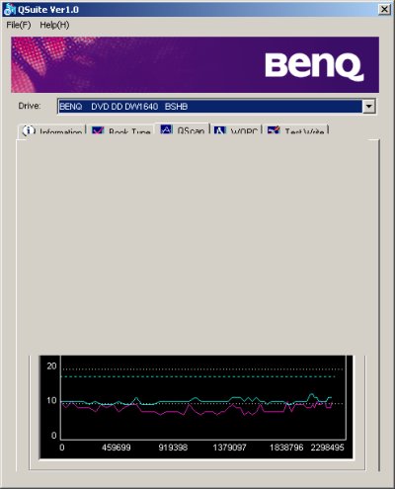
Task: Click the QScan tab's graph icon
Action: (167, 129)
